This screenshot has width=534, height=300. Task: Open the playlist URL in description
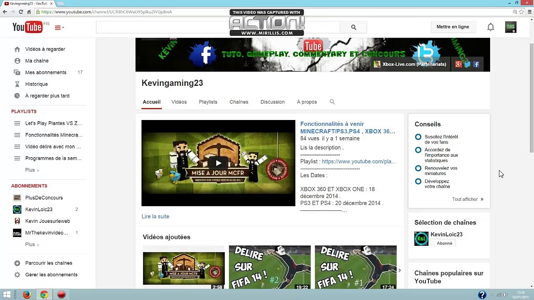(359, 162)
